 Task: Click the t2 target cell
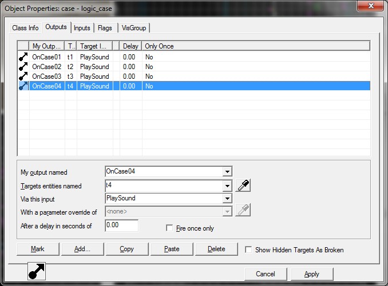click(x=70, y=67)
